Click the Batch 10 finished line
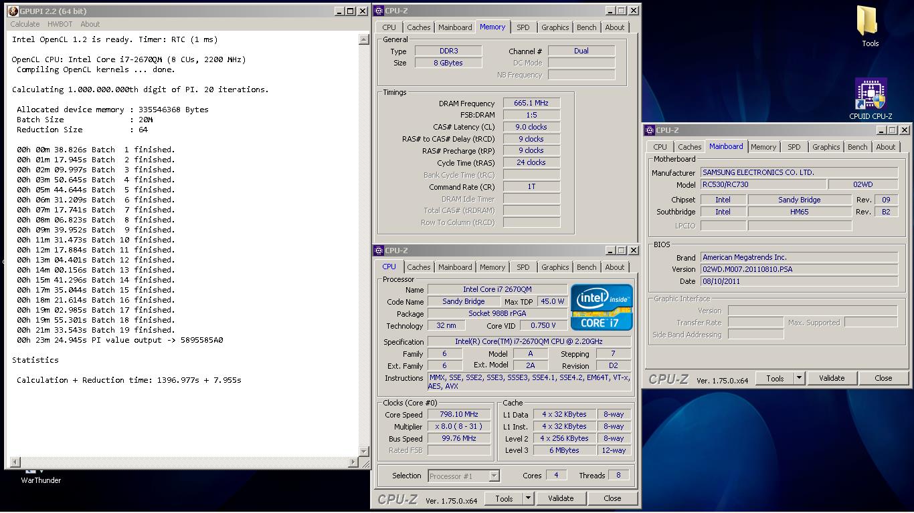914x513 pixels. 96,240
